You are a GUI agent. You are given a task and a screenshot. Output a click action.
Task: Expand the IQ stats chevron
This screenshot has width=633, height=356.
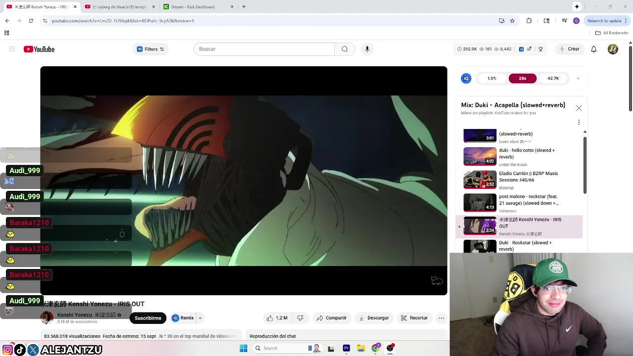click(x=578, y=78)
